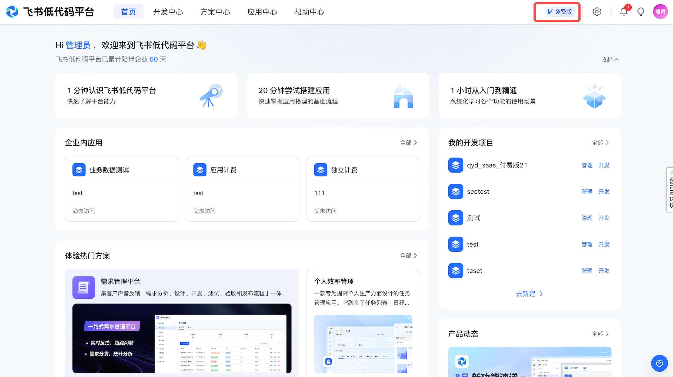This screenshot has height=377, width=673.
Task: Open the pink user avatar menu
Action: tap(660, 12)
